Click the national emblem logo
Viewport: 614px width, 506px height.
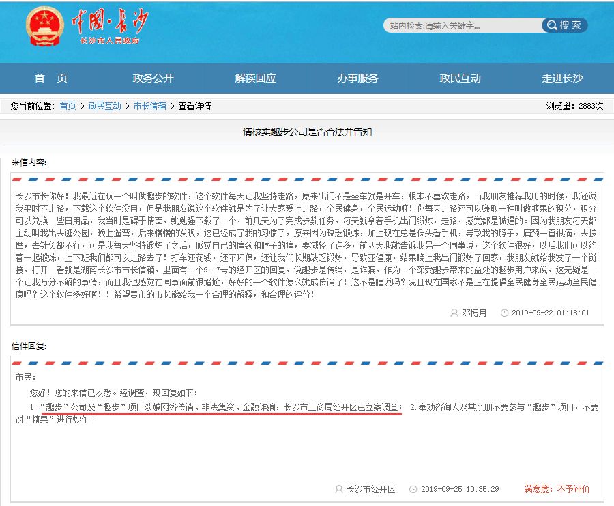point(44,26)
